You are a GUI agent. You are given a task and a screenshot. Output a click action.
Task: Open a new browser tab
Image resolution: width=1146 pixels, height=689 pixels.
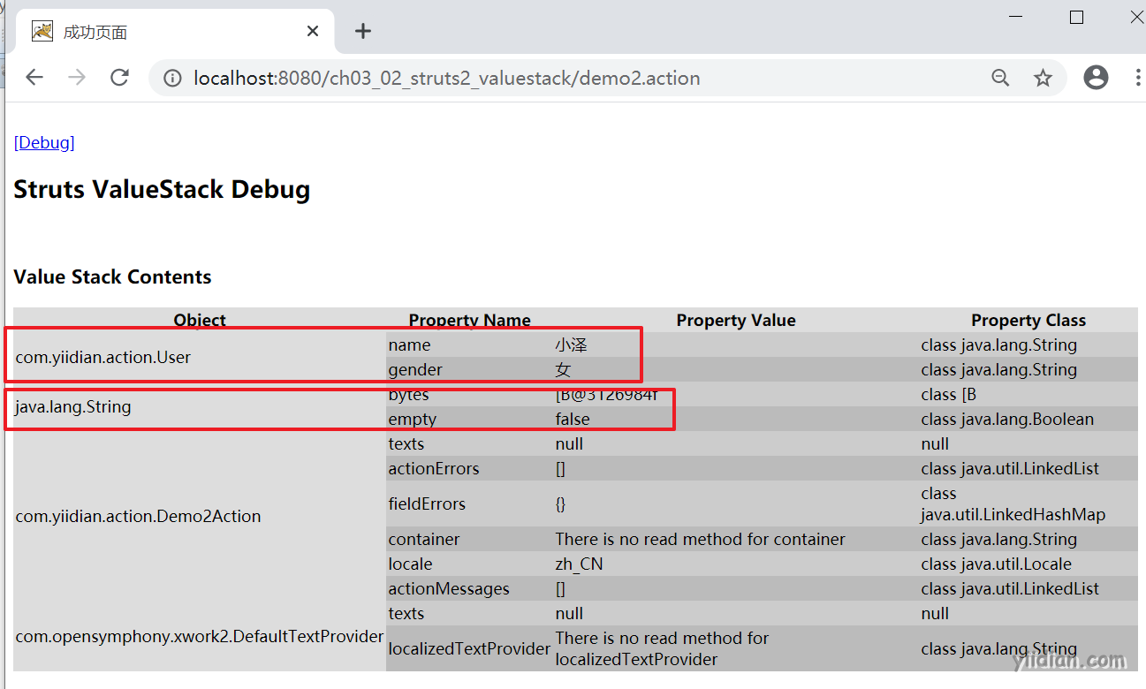click(x=362, y=32)
